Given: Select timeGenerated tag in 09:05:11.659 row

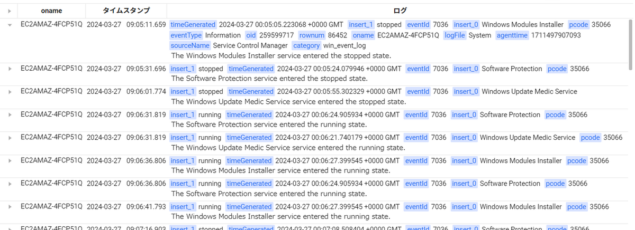Looking at the screenshot, I should pos(193,24).
